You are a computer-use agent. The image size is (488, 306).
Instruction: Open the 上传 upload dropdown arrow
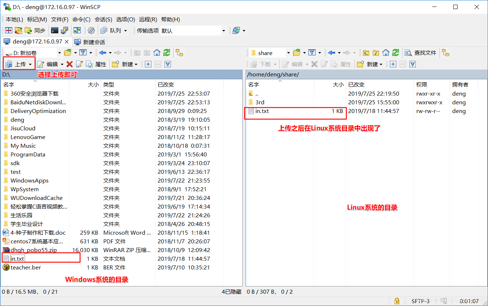[x=30, y=64]
